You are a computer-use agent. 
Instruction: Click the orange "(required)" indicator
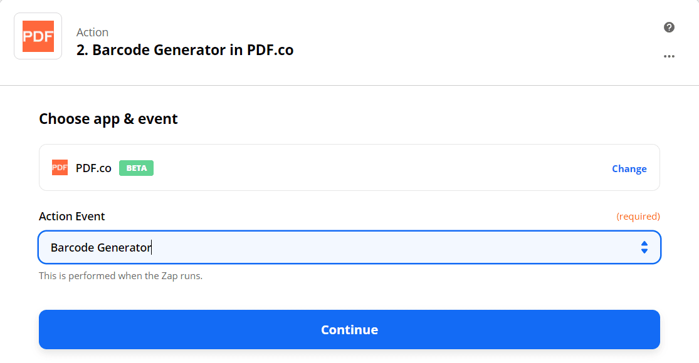tap(638, 216)
